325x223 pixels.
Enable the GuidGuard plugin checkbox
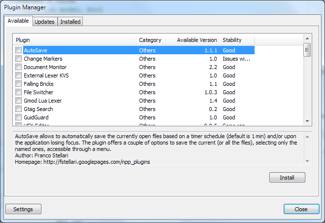click(x=18, y=117)
